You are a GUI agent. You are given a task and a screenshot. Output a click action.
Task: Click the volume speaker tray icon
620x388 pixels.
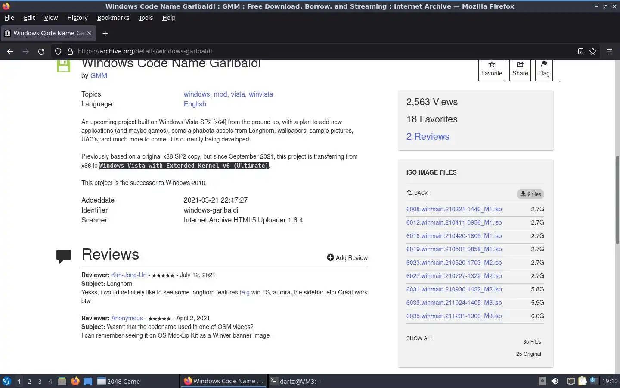pos(555,381)
